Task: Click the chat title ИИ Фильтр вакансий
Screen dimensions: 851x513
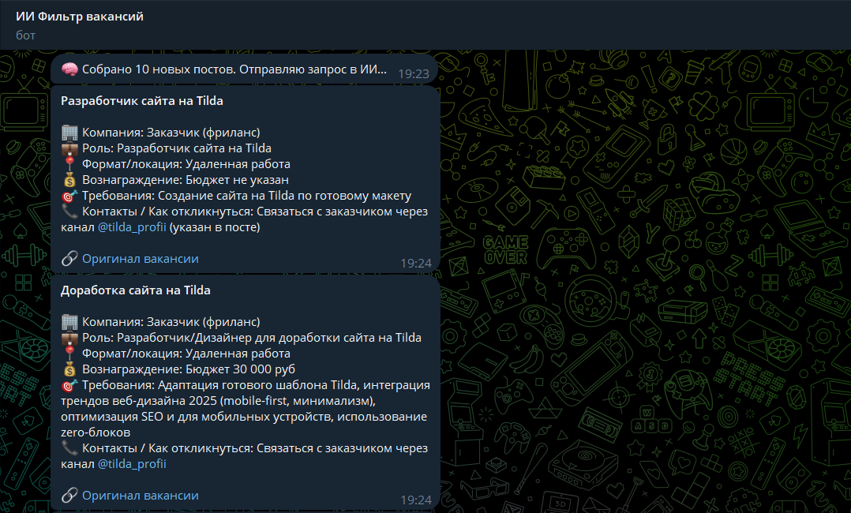Action: point(79,15)
